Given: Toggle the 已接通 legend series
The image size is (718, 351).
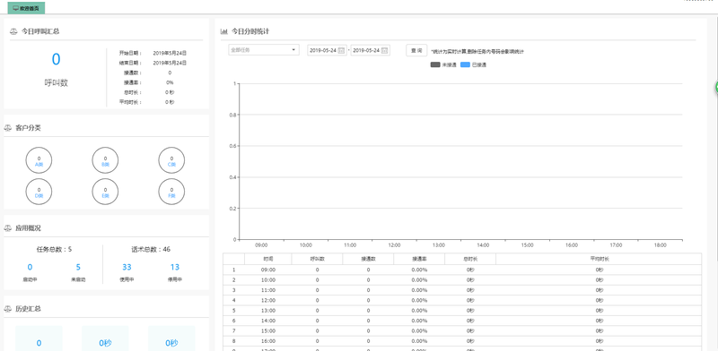Looking at the screenshot, I should 474,64.
